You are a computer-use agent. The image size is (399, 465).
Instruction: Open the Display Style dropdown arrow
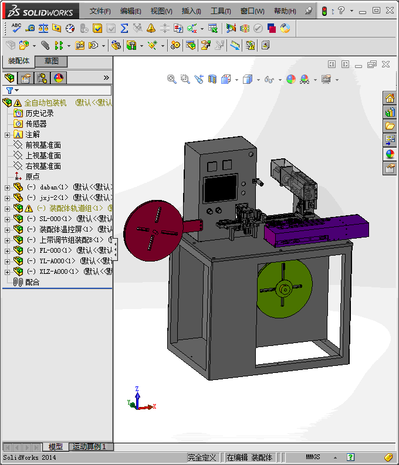[258, 80]
